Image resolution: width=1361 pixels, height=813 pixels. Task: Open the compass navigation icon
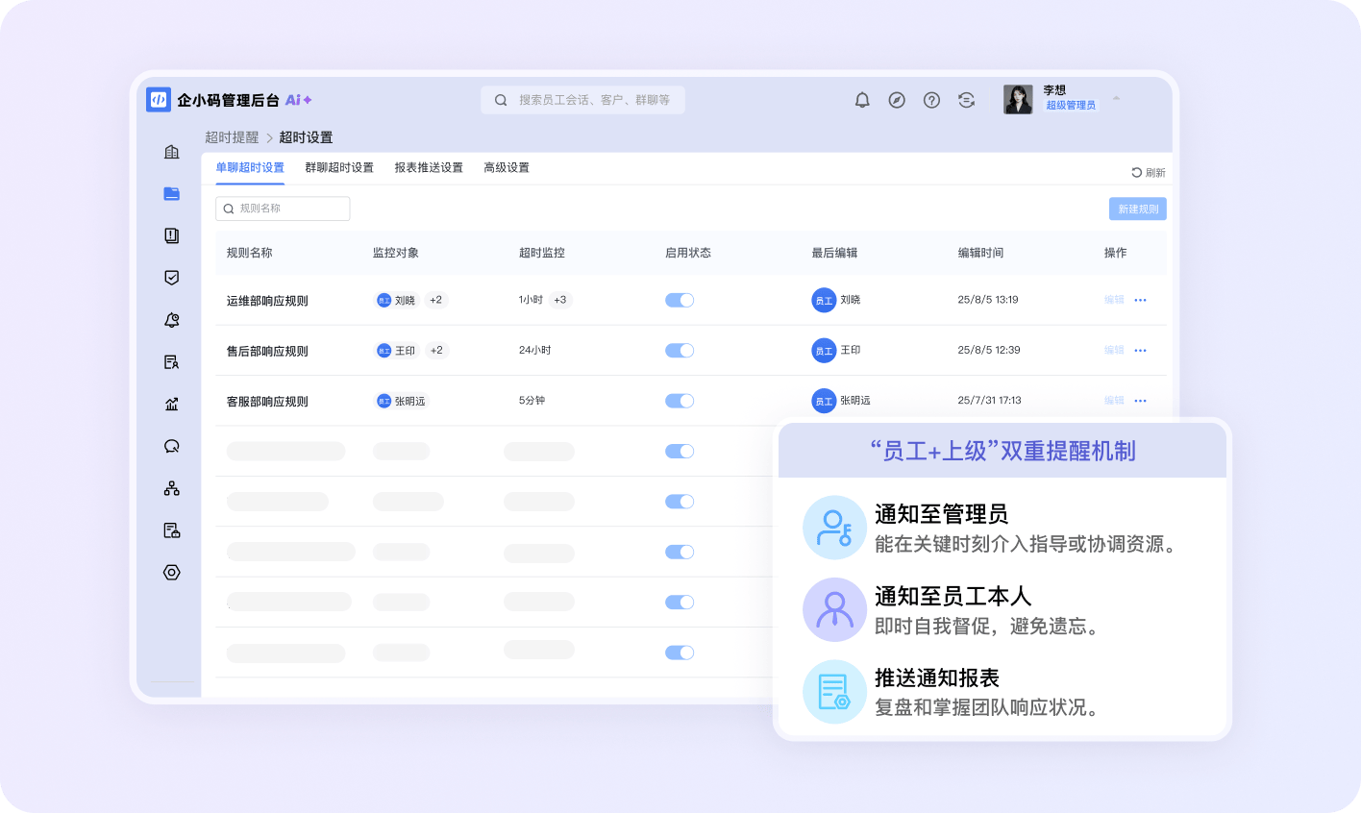pyautogui.click(x=897, y=100)
